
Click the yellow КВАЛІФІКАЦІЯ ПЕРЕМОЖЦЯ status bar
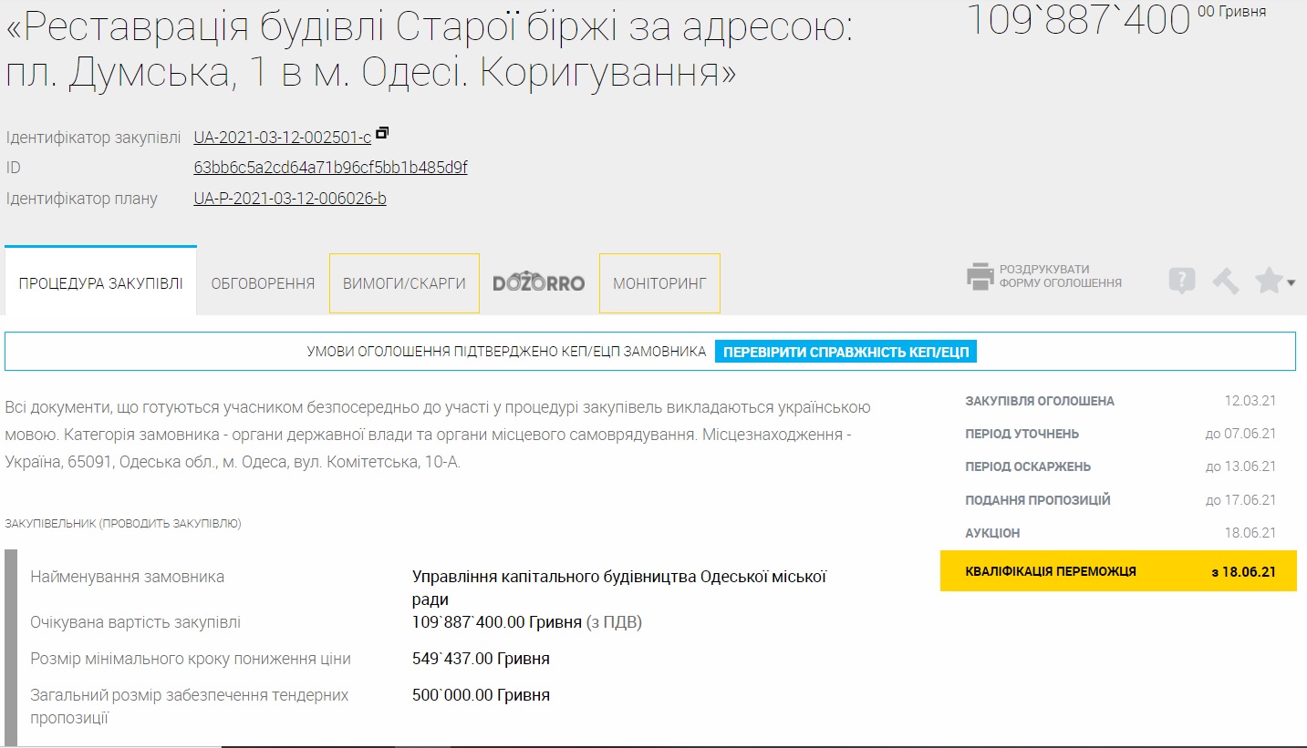[1117, 571]
